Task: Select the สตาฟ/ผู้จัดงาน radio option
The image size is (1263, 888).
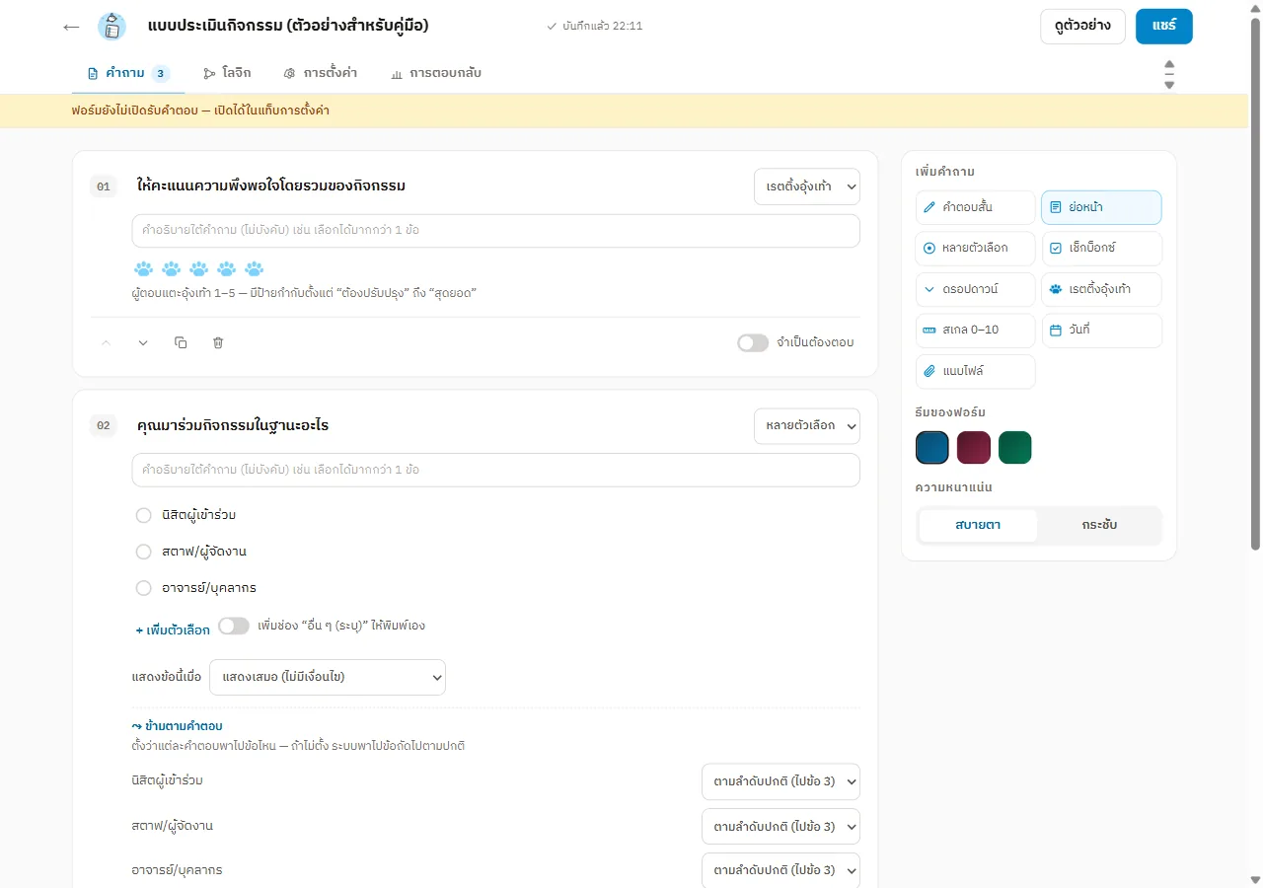Action: click(x=143, y=552)
